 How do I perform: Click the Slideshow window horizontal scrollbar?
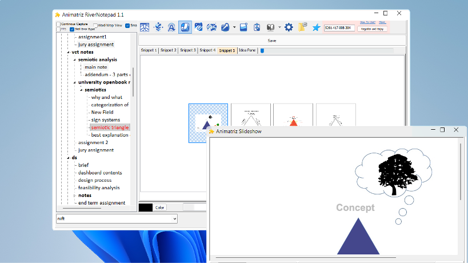click(x=306, y=257)
